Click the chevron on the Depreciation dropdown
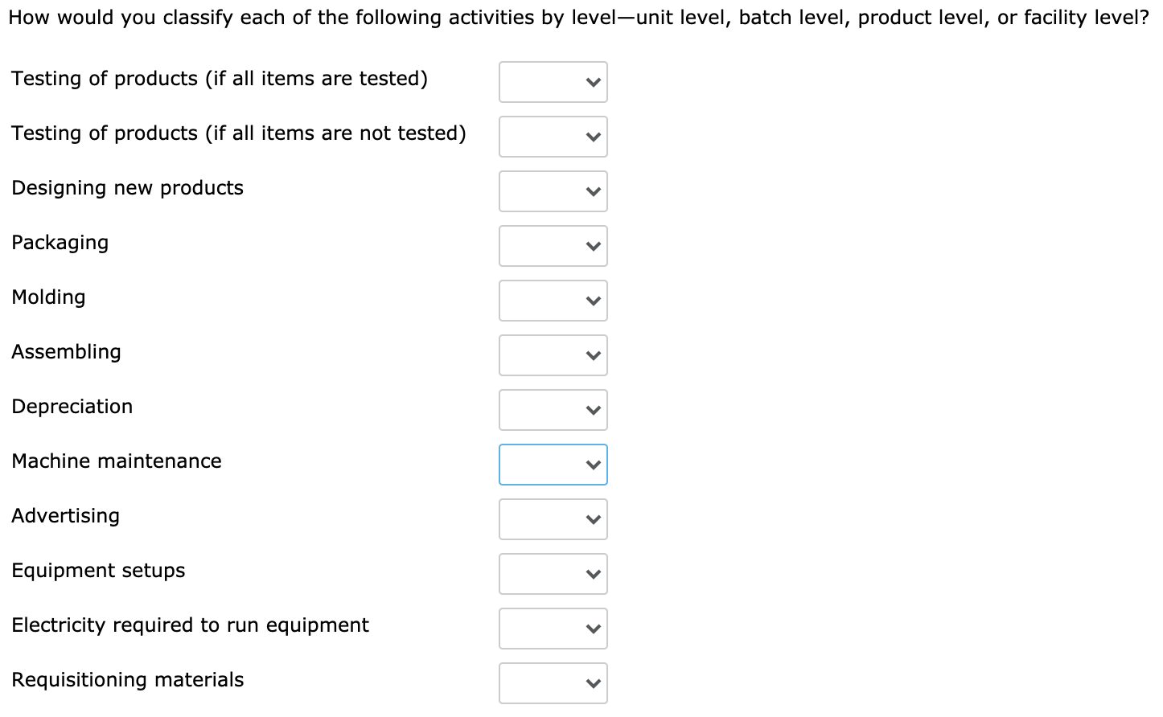Viewport: 1163px width, 717px height. click(592, 410)
